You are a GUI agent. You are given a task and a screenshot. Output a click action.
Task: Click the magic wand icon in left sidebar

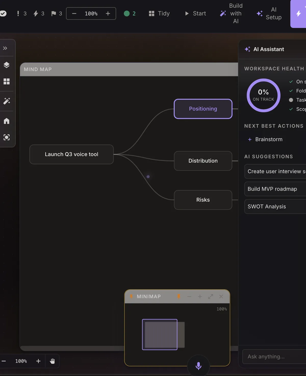coord(7,101)
